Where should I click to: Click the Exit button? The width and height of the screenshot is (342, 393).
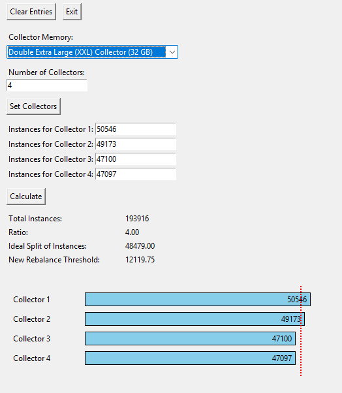click(72, 12)
